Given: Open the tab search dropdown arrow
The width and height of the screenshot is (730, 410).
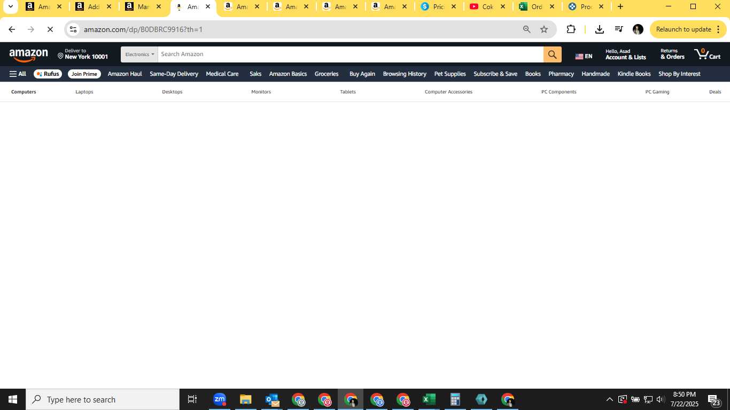Looking at the screenshot, I should 10,7.
